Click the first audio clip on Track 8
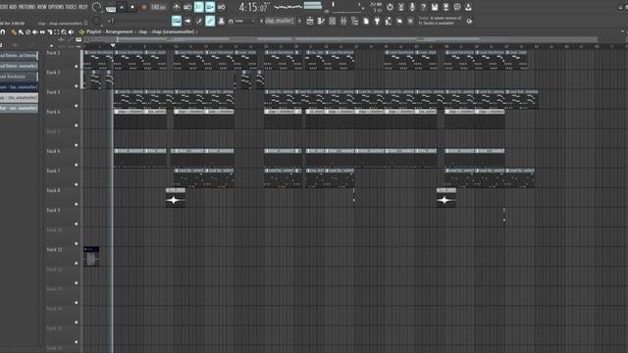 click(176, 198)
